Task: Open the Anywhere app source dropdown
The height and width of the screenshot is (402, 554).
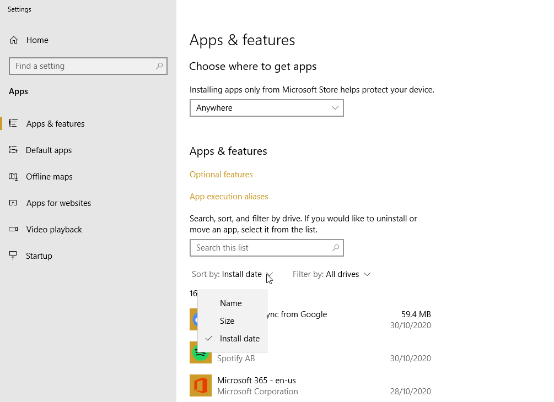Action: (267, 108)
